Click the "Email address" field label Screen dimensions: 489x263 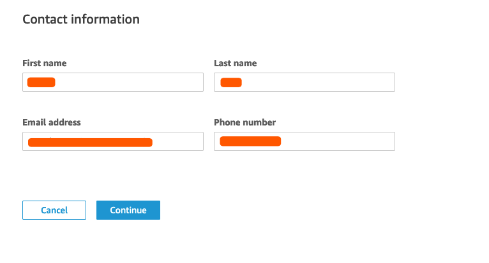[52, 122]
